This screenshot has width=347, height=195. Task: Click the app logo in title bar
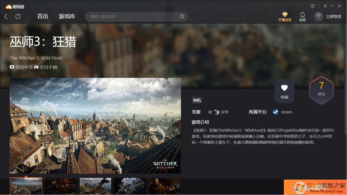(15, 6)
